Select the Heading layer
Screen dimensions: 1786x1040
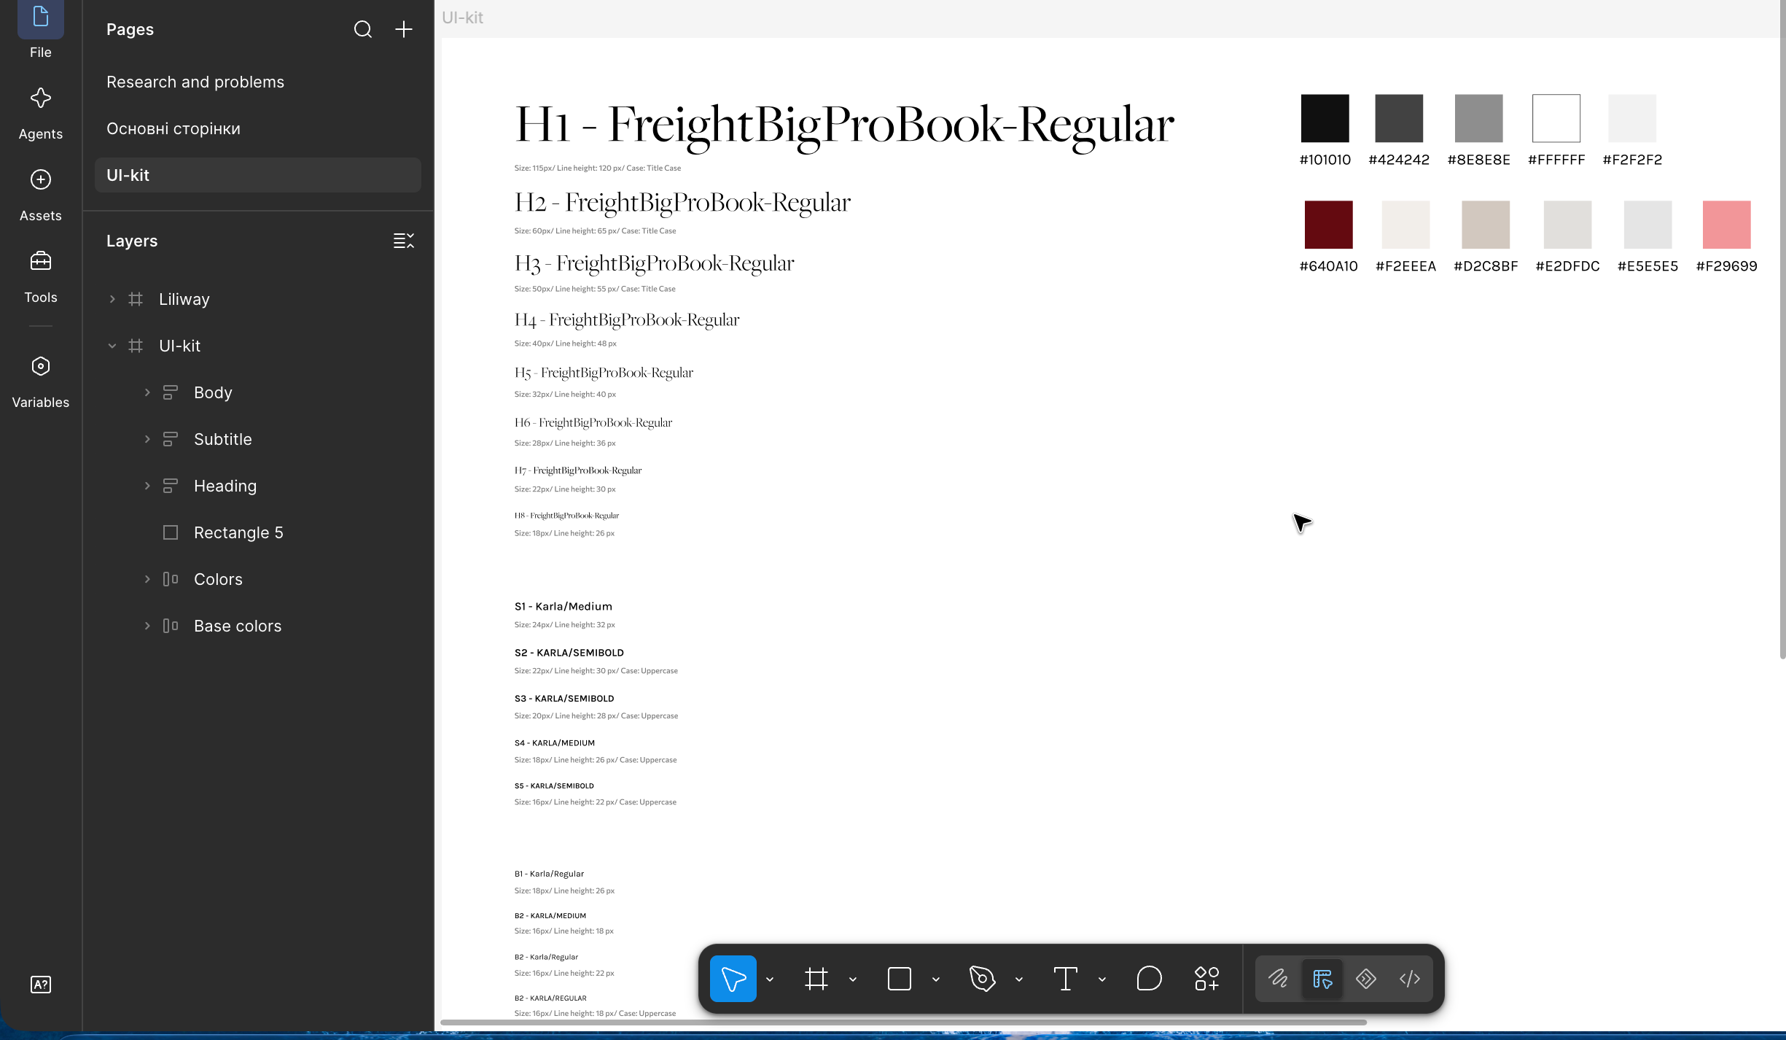258,486
